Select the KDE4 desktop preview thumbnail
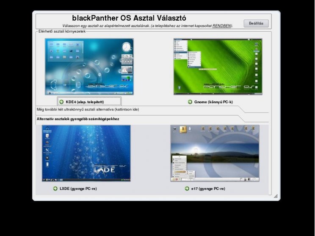This screenshot has width=315, height=236. [89, 67]
